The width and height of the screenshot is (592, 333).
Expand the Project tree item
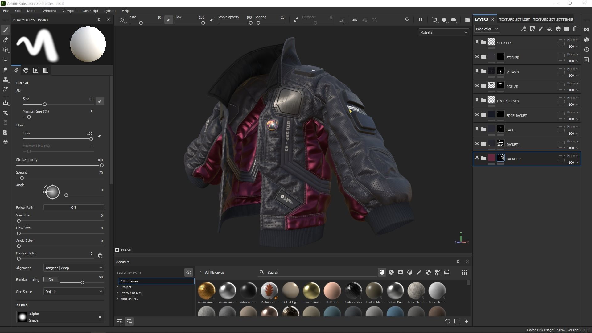pyautogui.click(x=117, y=287)
